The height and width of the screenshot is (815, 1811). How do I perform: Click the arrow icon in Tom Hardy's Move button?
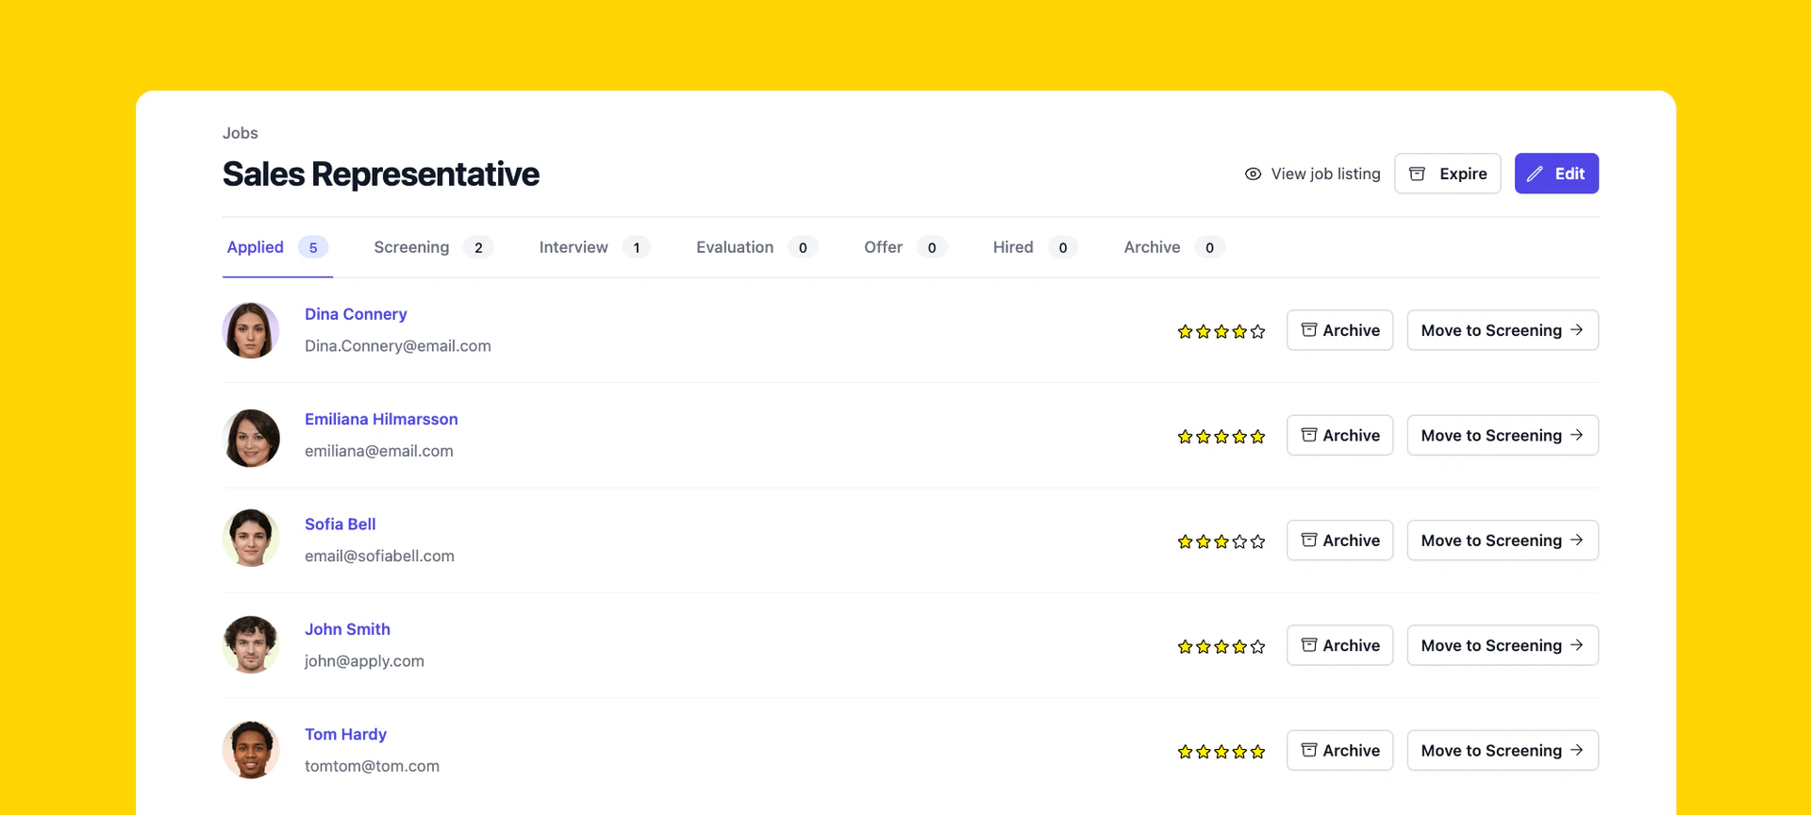(x=1576, y=751)
